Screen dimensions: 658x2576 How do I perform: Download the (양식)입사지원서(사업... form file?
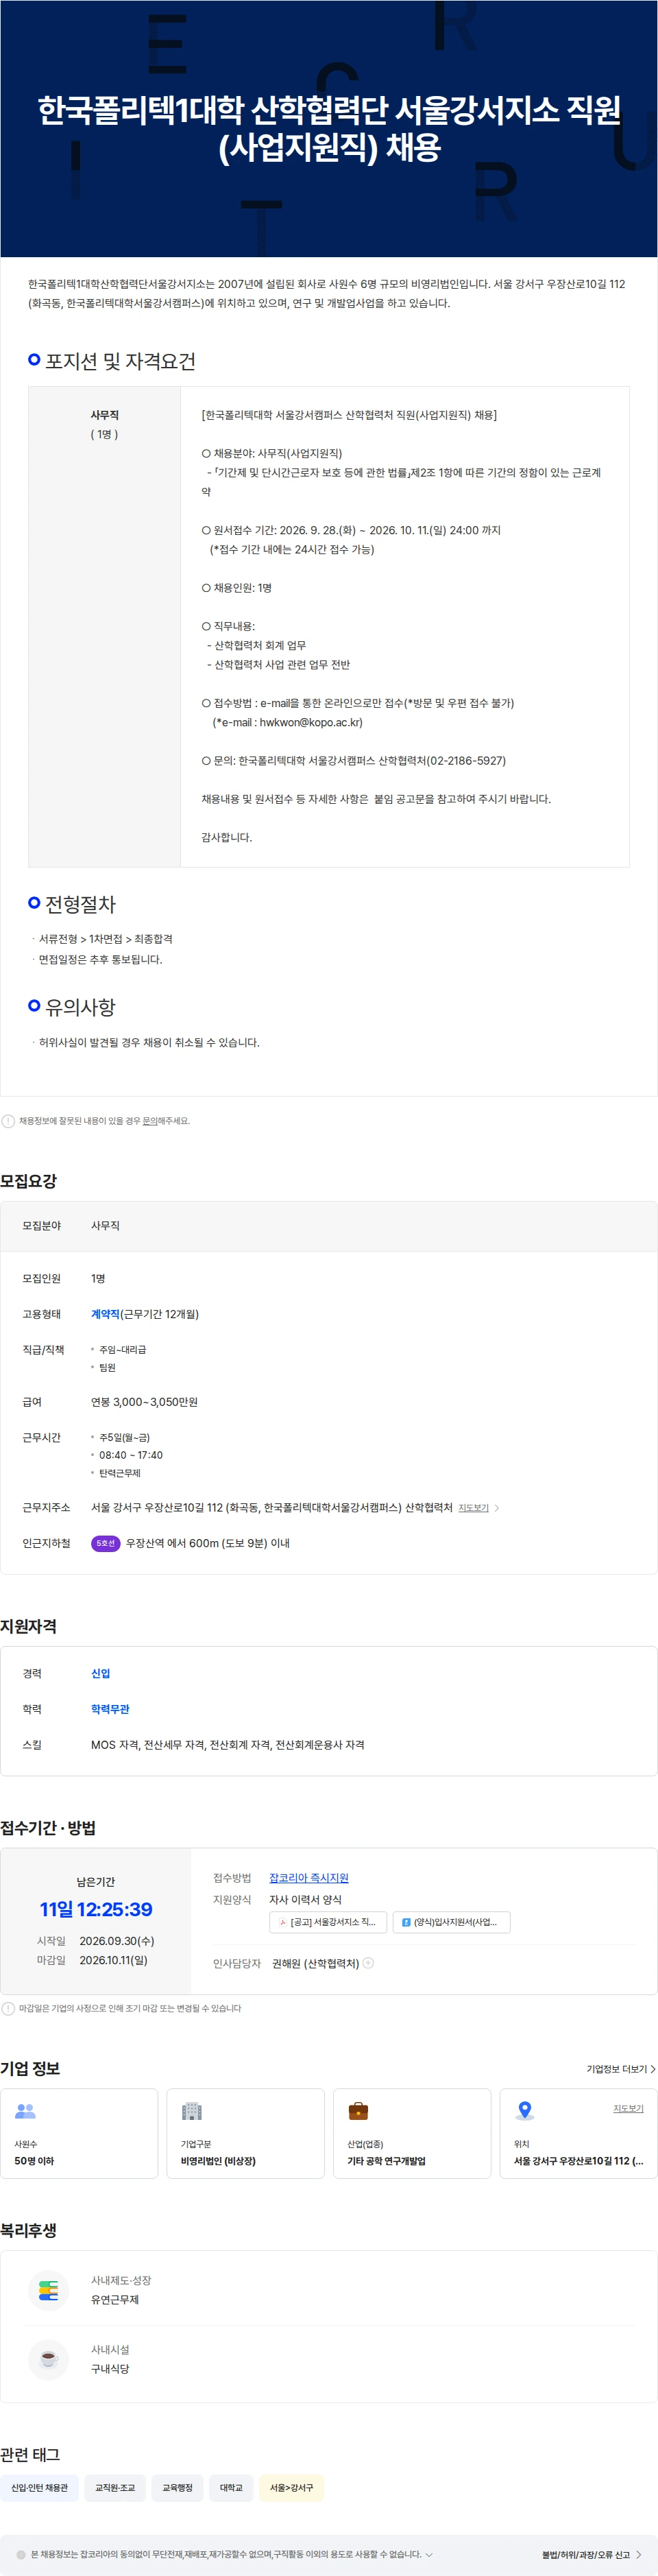451,1922
